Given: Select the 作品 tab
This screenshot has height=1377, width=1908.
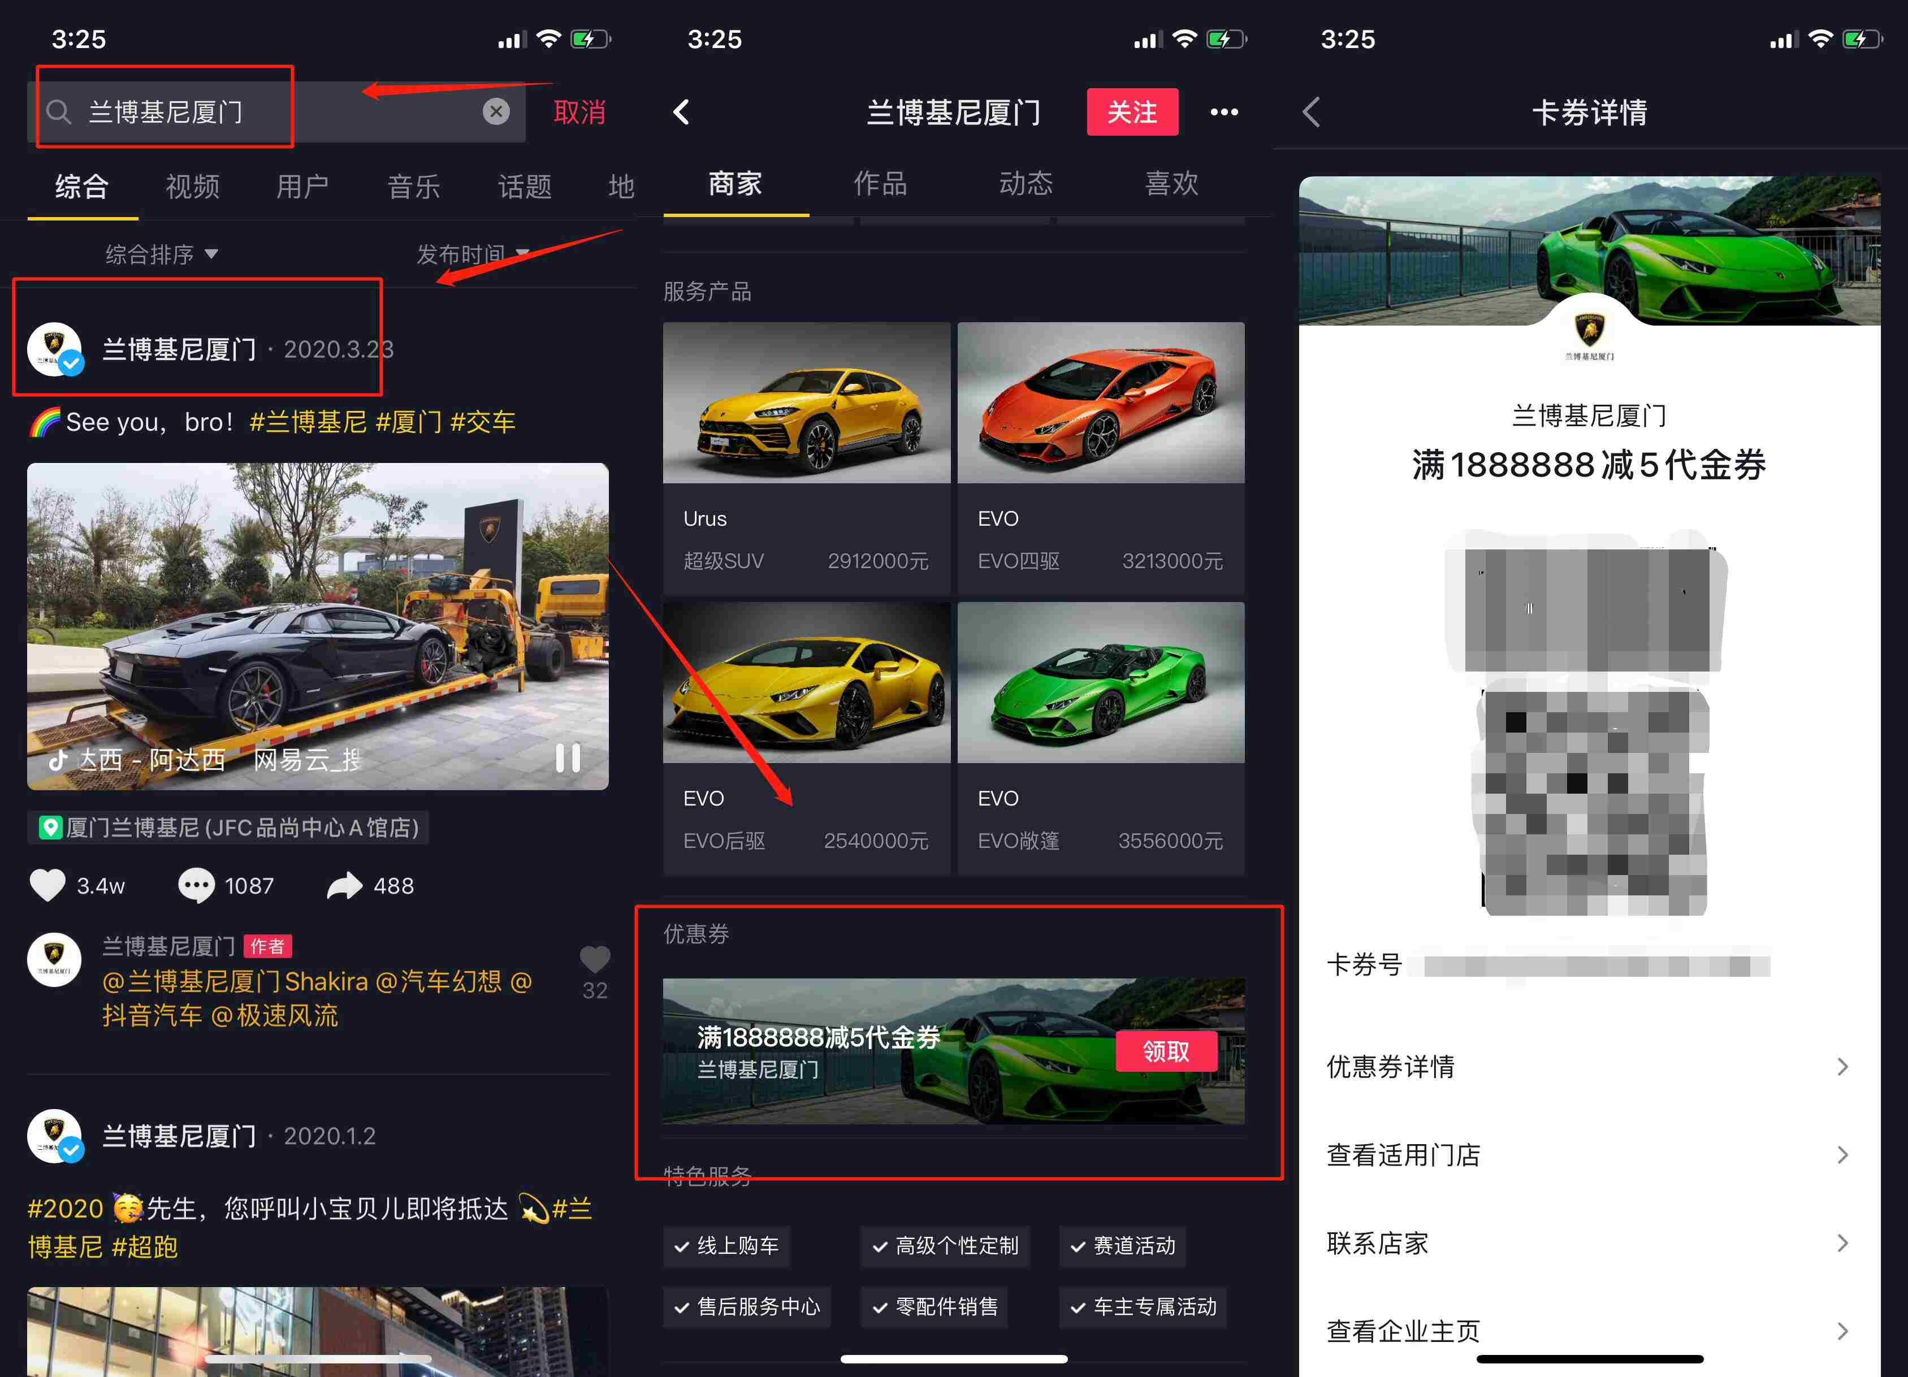Looking at the screenshot, I should (881, 183).
